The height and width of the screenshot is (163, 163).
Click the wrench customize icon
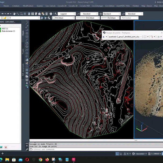click(27, 150)
